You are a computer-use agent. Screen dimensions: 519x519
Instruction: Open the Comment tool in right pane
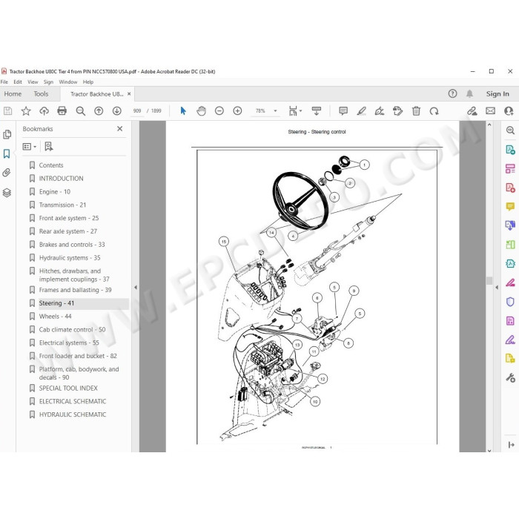510,207
